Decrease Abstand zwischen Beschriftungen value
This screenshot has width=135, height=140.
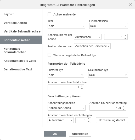coord(89,121)
